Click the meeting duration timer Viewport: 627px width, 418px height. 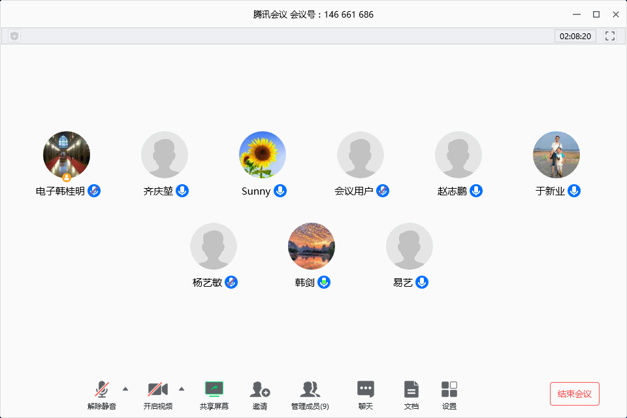click(x=575, y=36)
